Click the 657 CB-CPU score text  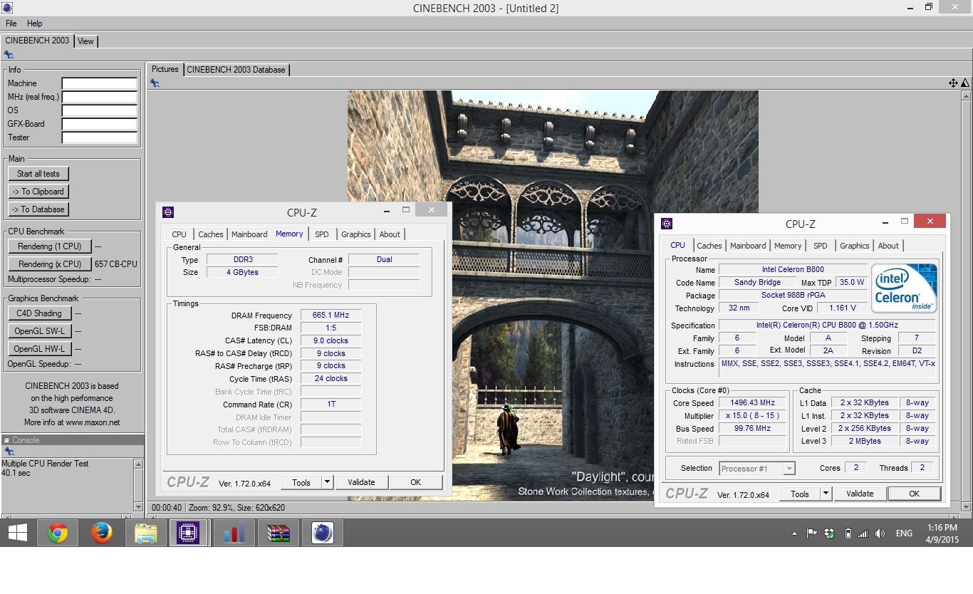click(116, 264)
